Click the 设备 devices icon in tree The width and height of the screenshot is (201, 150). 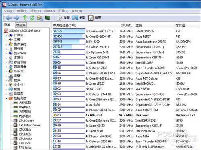(11, 76)
